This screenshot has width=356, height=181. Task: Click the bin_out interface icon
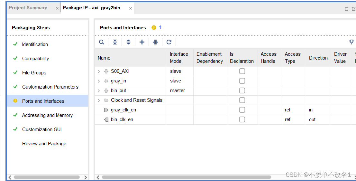coord(106,91)
